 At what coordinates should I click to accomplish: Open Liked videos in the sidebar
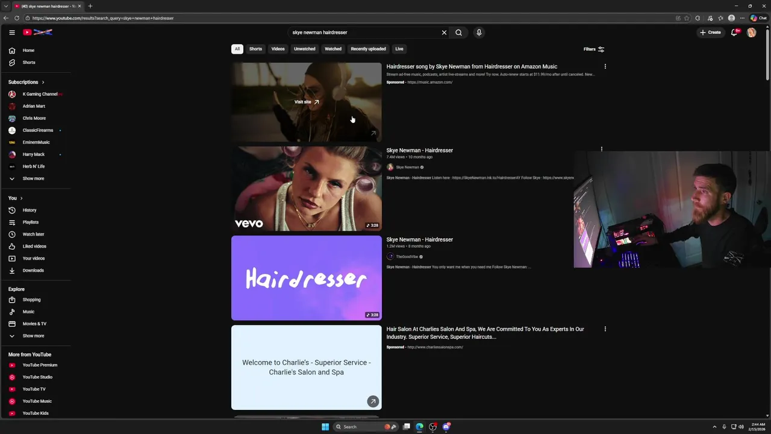36,247
